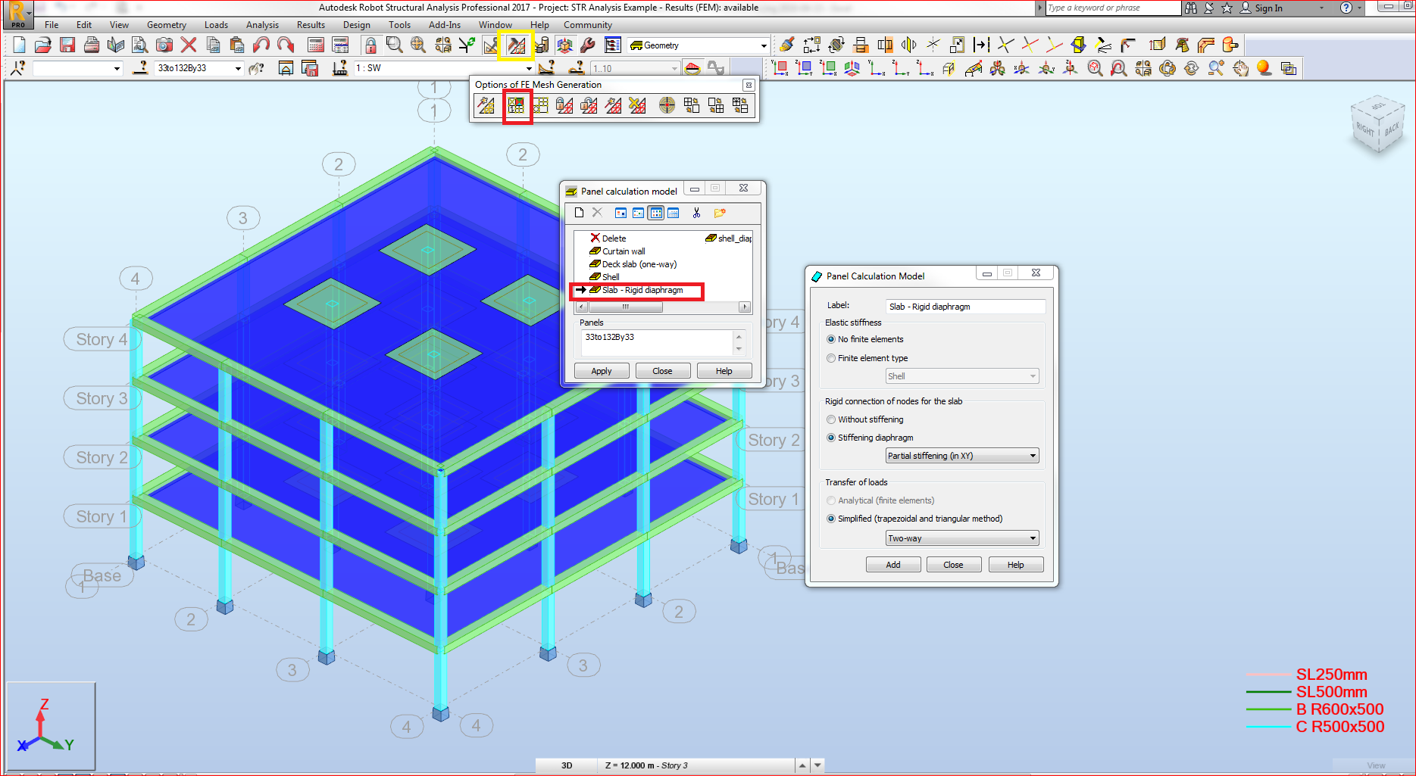The height and width of the screenshot is (776, 1416).
Task: Click Close button next to Add
Action: tap(953, 565)
